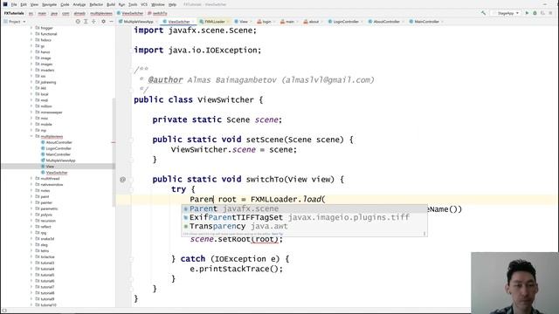Click the almasb breadcrumb segment

[79, 13]
